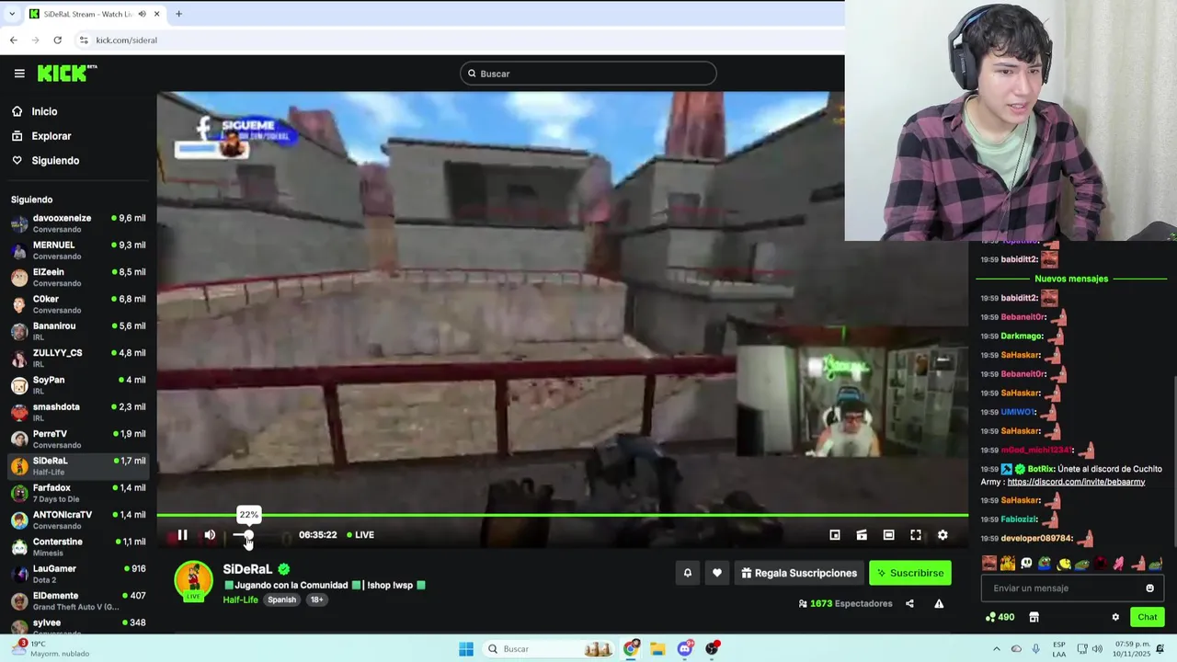1177x662 pixels.
Task: Enable mini player mode icon
Action: 835,535
